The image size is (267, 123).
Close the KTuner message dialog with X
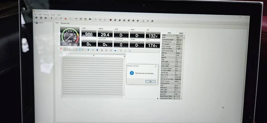[156, 67]
